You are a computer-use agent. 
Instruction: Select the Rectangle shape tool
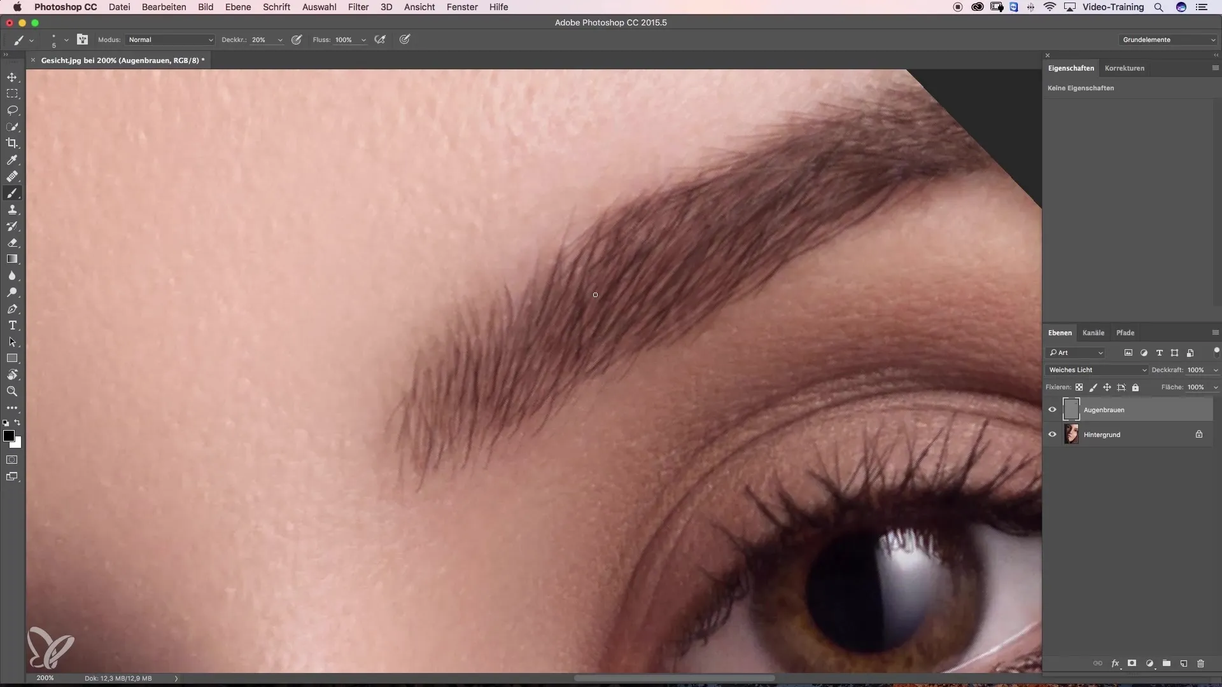[12, 358]
